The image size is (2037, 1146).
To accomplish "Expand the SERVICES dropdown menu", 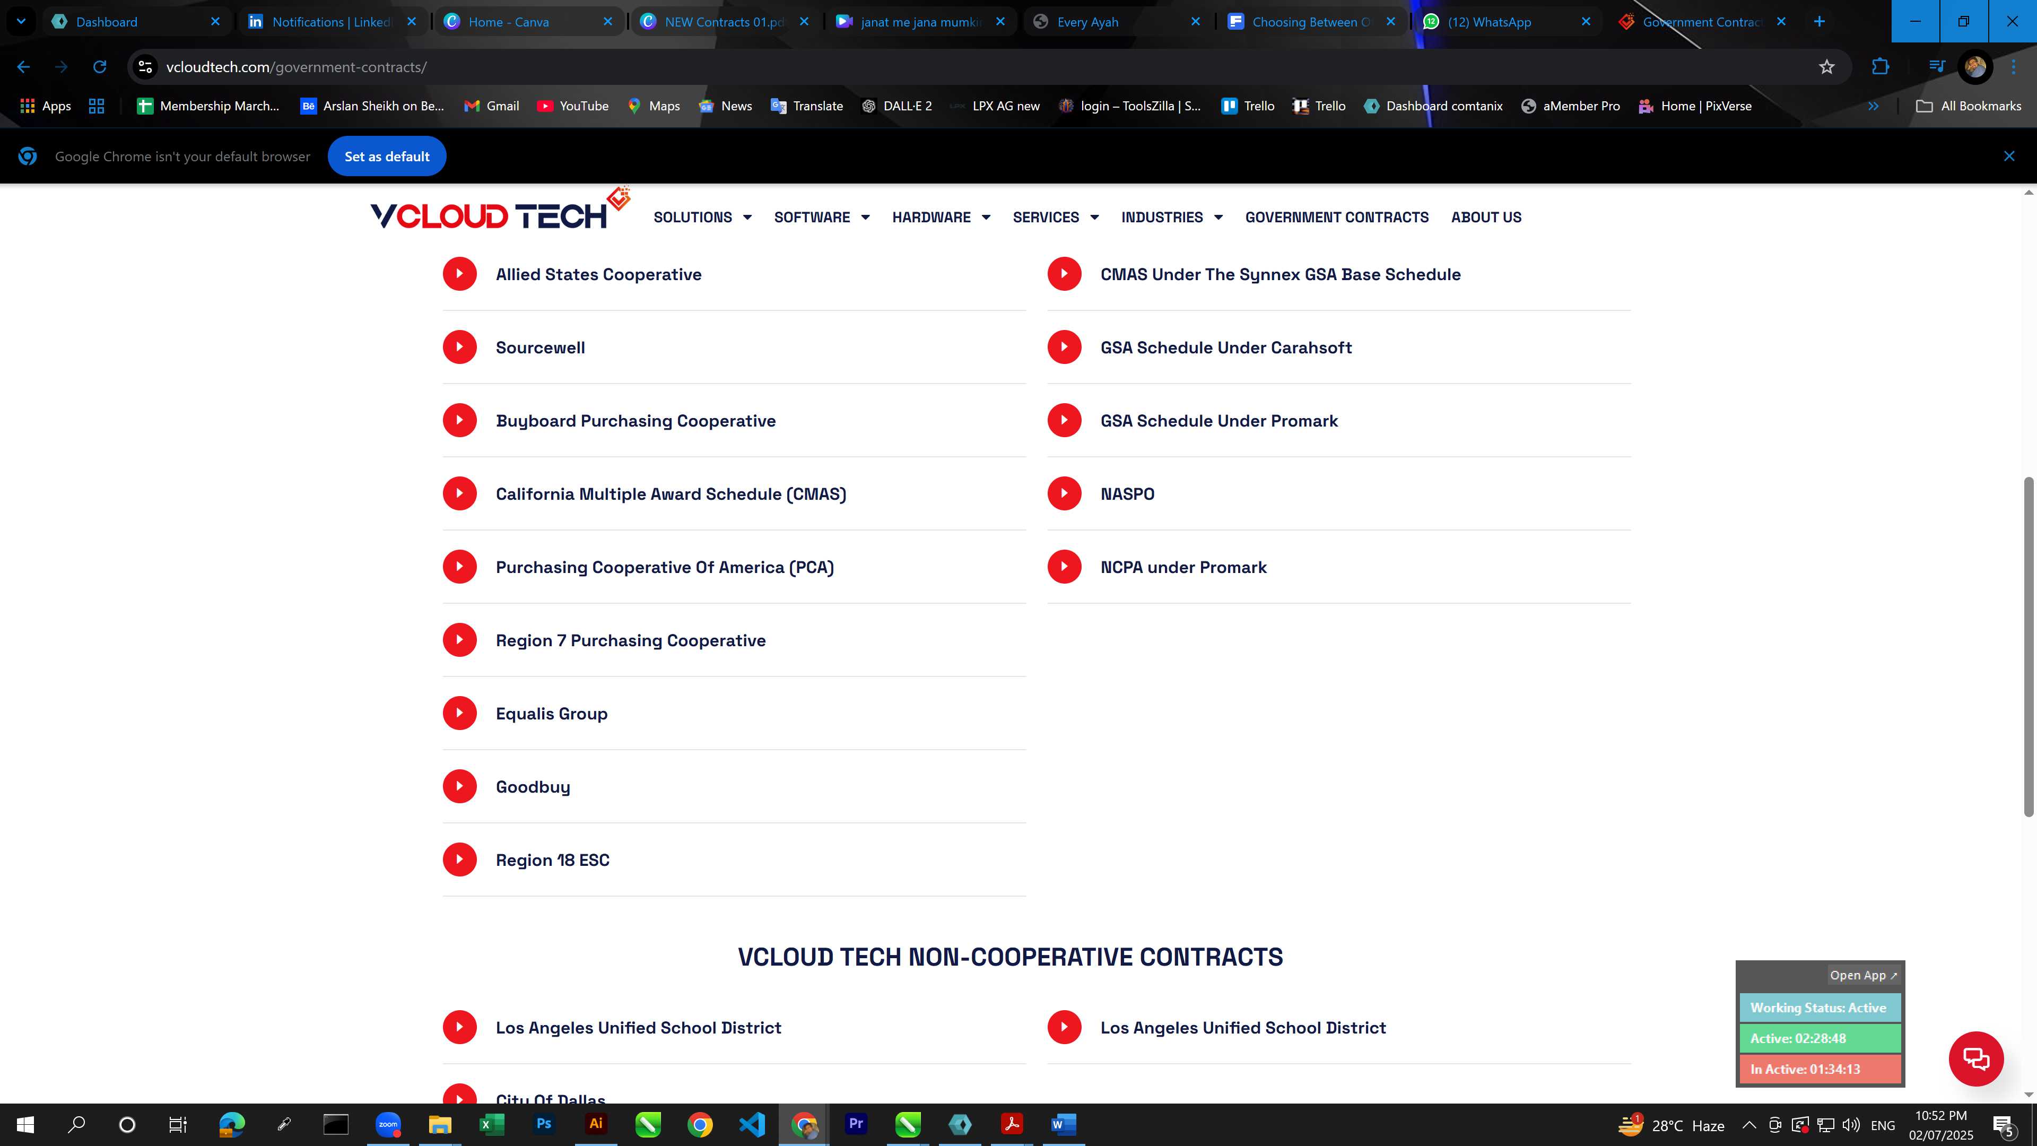I will [1056, 216].
